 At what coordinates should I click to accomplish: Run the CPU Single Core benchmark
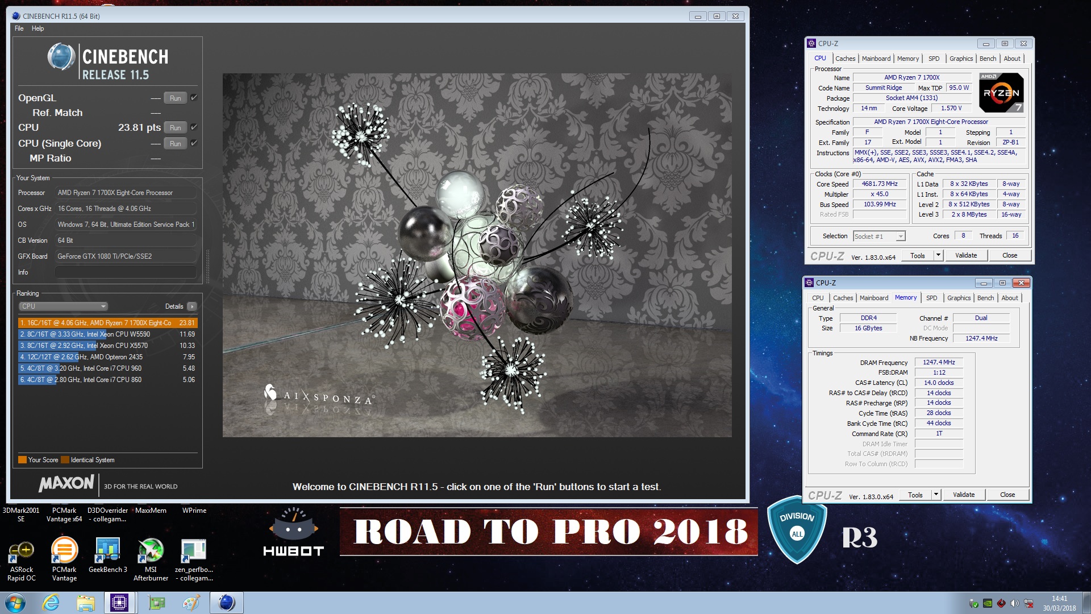(x=175, y=143)
